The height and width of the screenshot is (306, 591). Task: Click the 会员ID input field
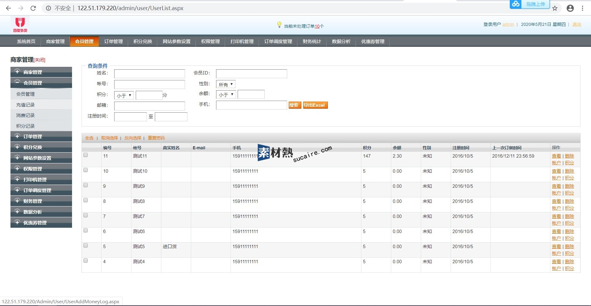pos(251,74)
